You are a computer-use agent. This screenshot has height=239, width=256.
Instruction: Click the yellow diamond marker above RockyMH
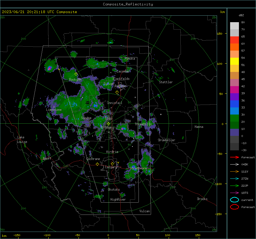coord(76,74)
